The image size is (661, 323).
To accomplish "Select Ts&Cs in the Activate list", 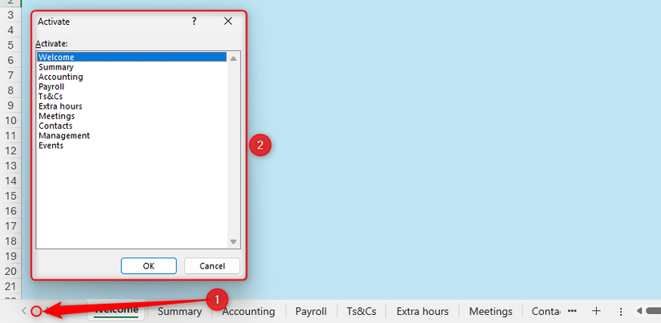I will tap(131, 96).
